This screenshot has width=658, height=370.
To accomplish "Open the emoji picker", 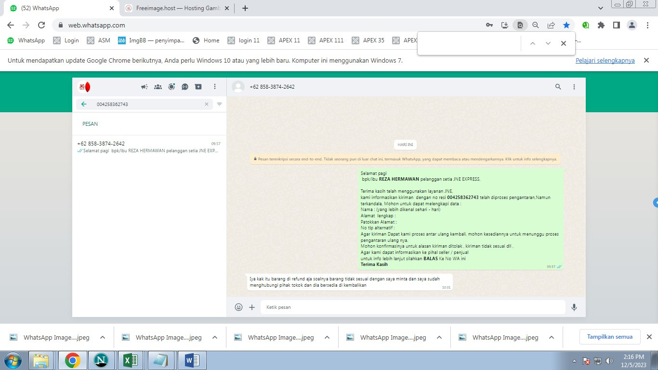I will coord(238,307).
